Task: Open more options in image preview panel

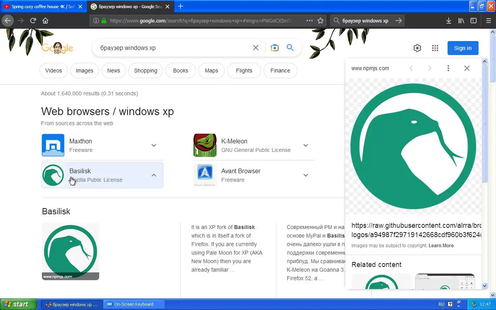Action: [x=448, y=68]
